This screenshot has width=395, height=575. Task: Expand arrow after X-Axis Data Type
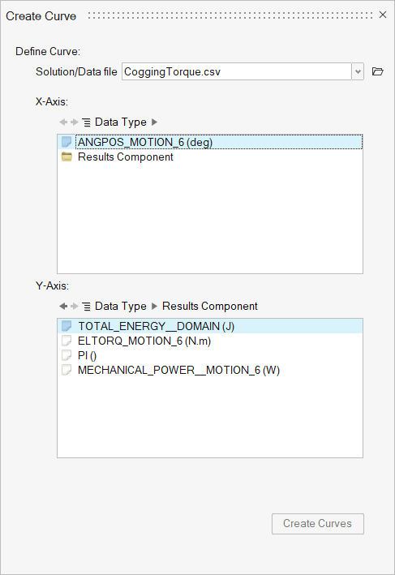click(x=154, y=122)
